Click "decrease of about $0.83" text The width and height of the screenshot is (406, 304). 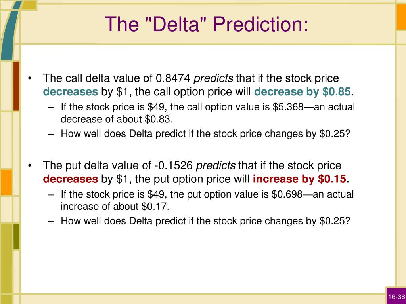(117, 119)
